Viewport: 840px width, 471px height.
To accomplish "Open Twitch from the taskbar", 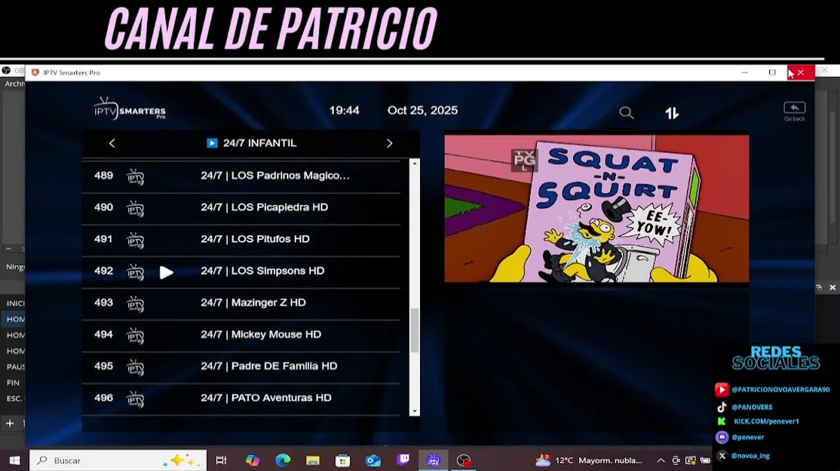I will pyautogui.click(x=403, y=461).
